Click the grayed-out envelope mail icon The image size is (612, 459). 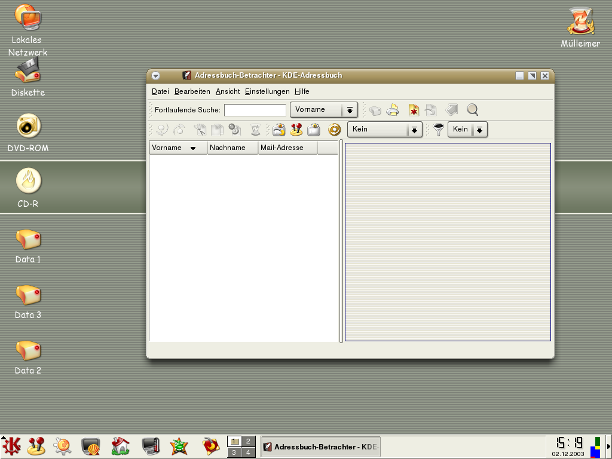375,111
